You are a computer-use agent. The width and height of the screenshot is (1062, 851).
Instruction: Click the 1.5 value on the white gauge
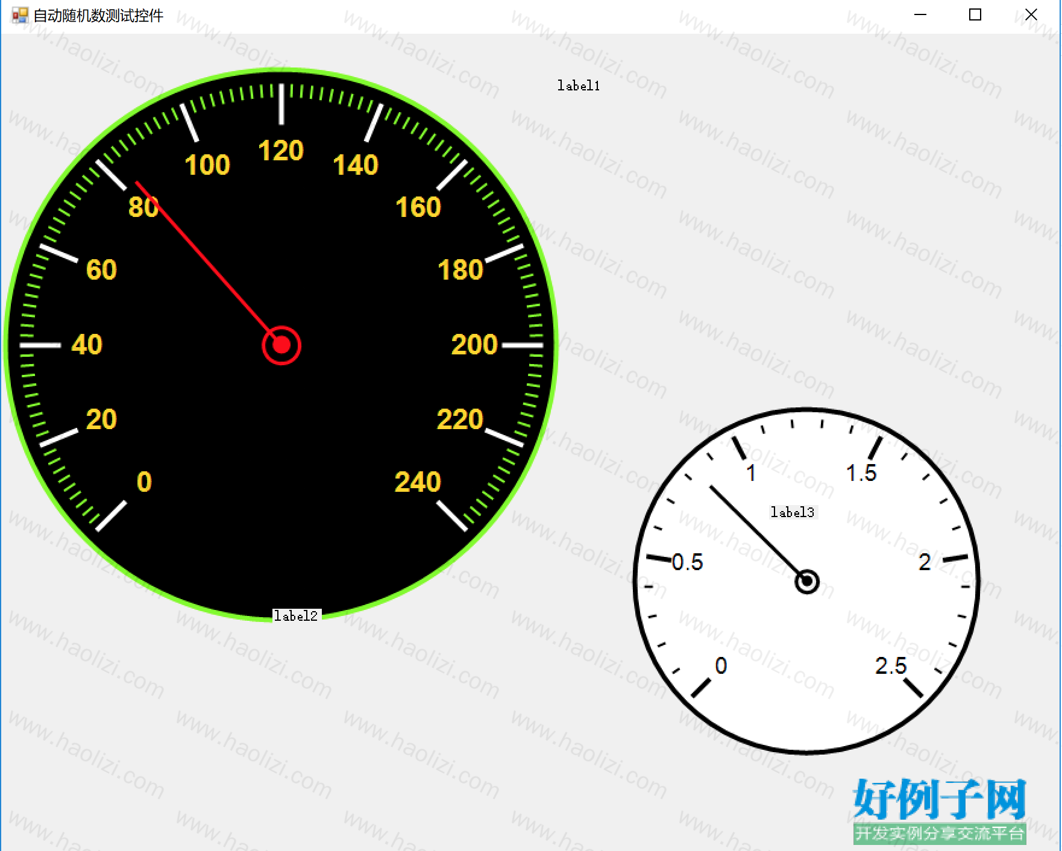[x=861, y=473]
